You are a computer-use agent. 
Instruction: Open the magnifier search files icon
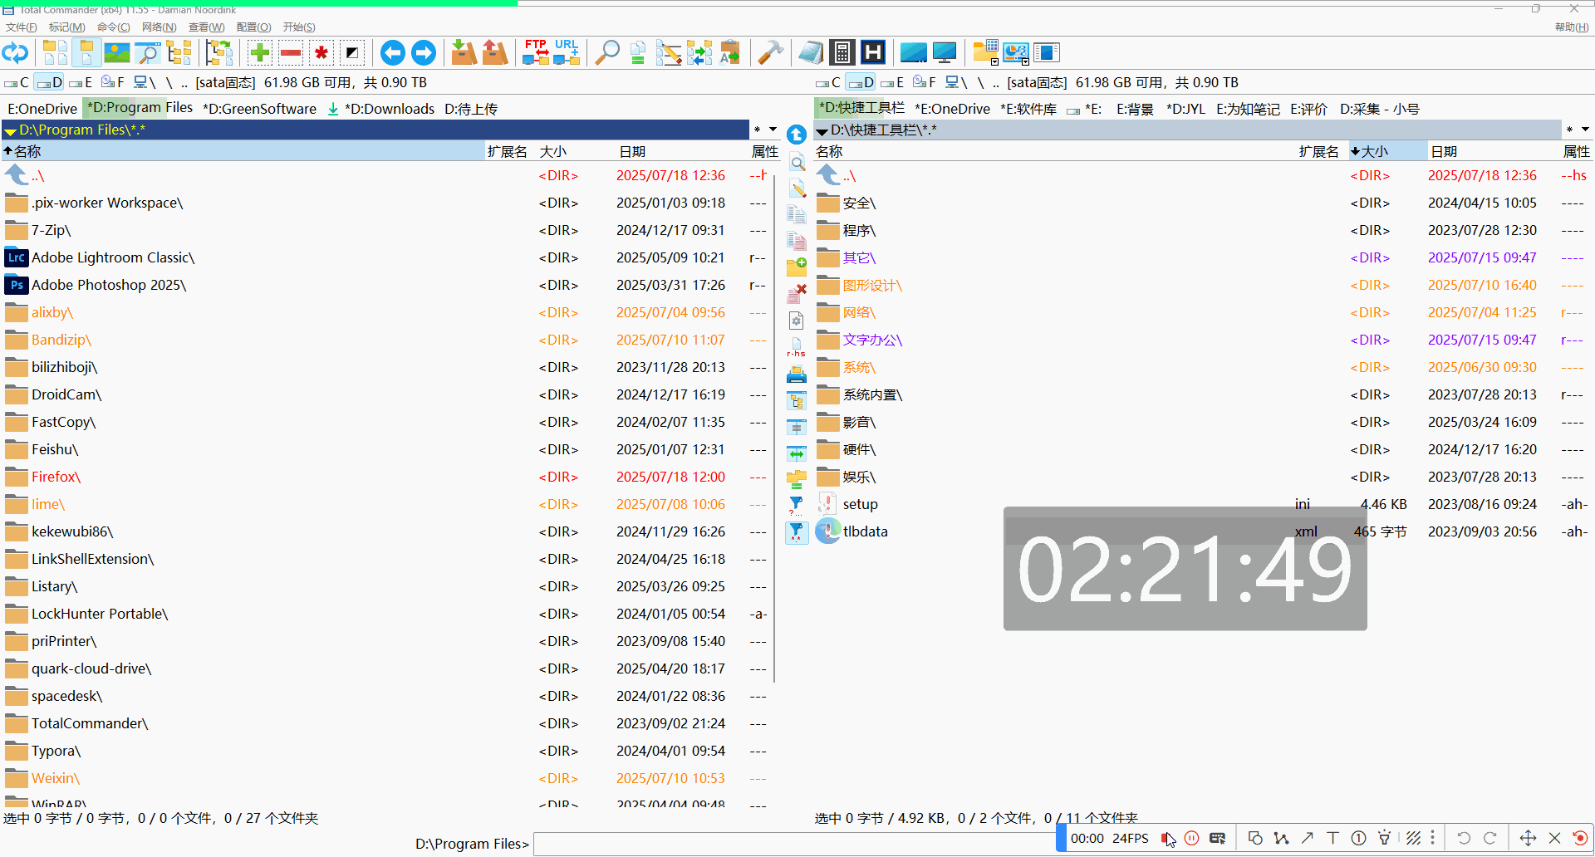coord(607,53)
